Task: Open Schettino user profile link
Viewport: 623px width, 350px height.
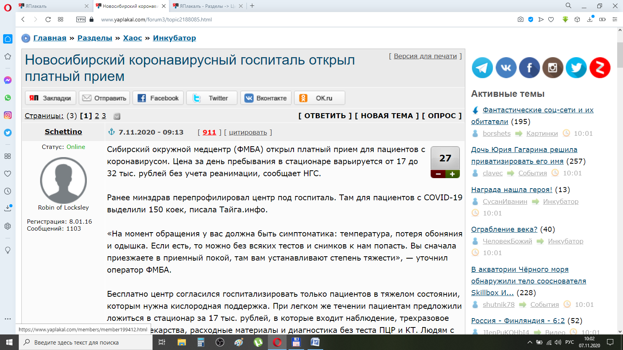Action: coord(63,132)
